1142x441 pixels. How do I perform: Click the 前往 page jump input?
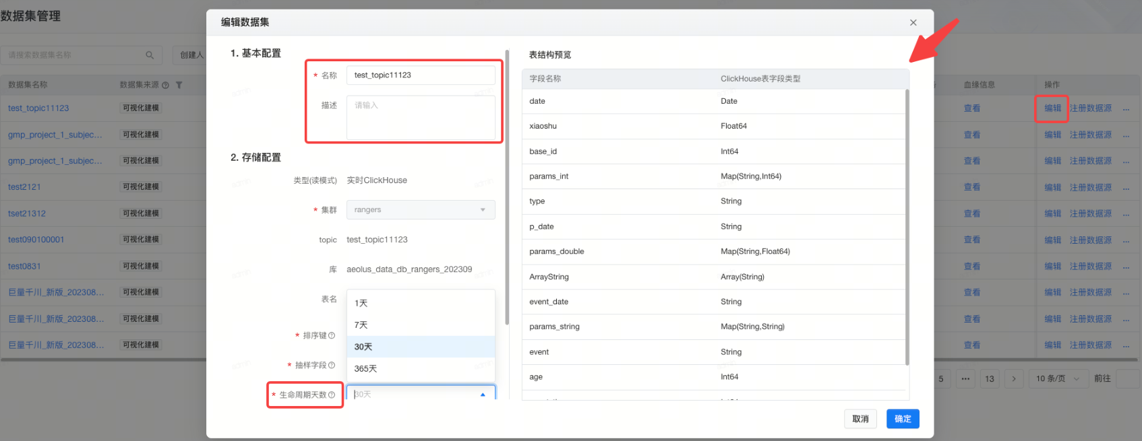pos(1128,378)
